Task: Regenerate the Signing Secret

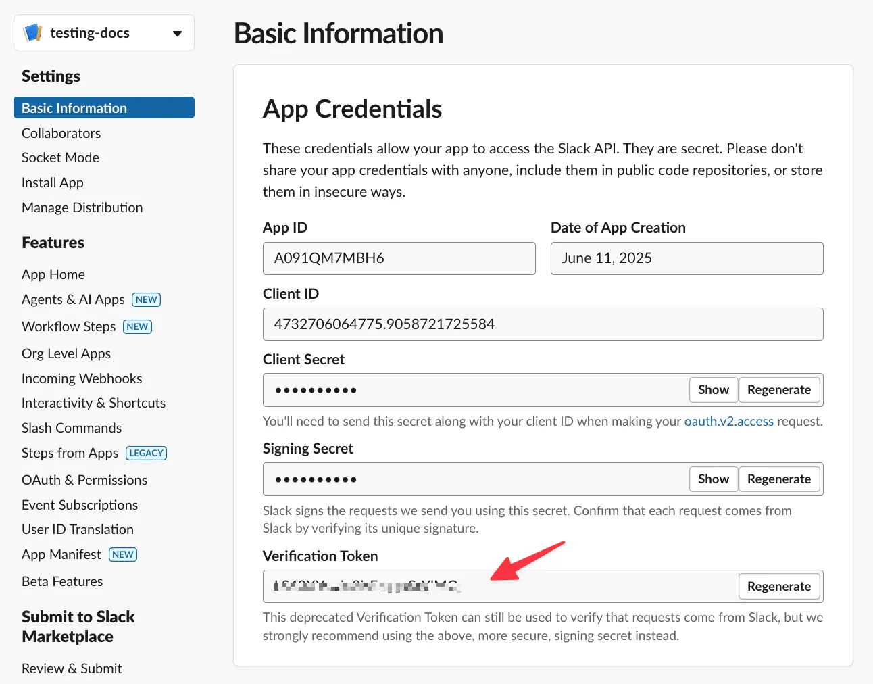Action: coord(778,479)
